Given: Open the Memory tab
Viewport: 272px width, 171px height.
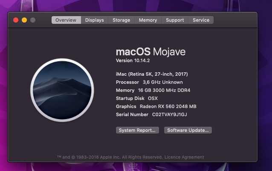Looking at the screenshot, I should (x=148, y=20).
